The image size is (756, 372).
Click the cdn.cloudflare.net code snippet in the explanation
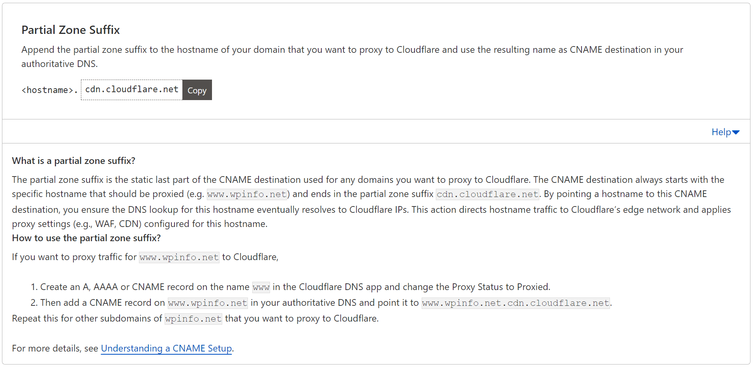pyautogui.click(x=487, y=194)
